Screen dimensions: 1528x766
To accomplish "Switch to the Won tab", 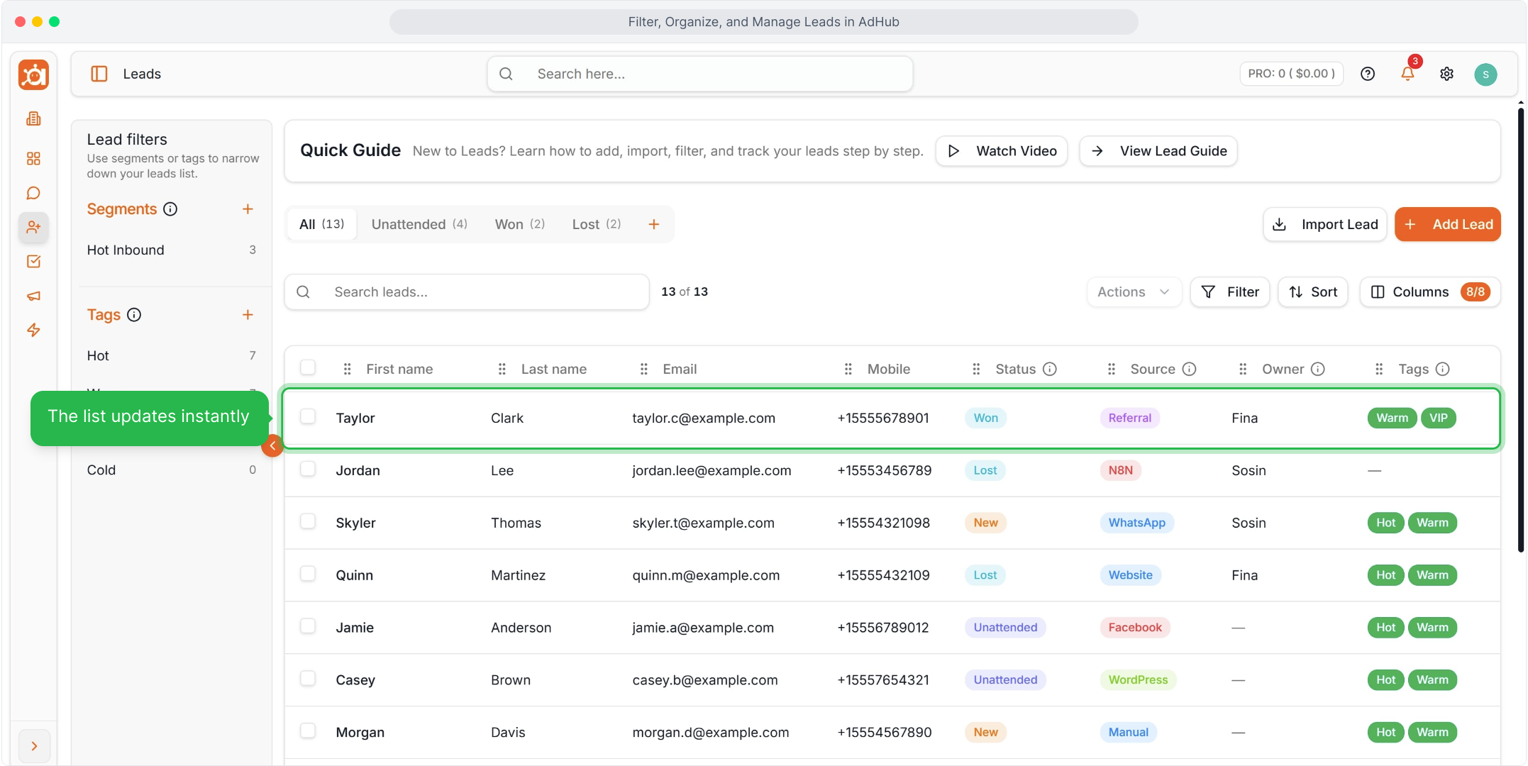I will point(520,224).
